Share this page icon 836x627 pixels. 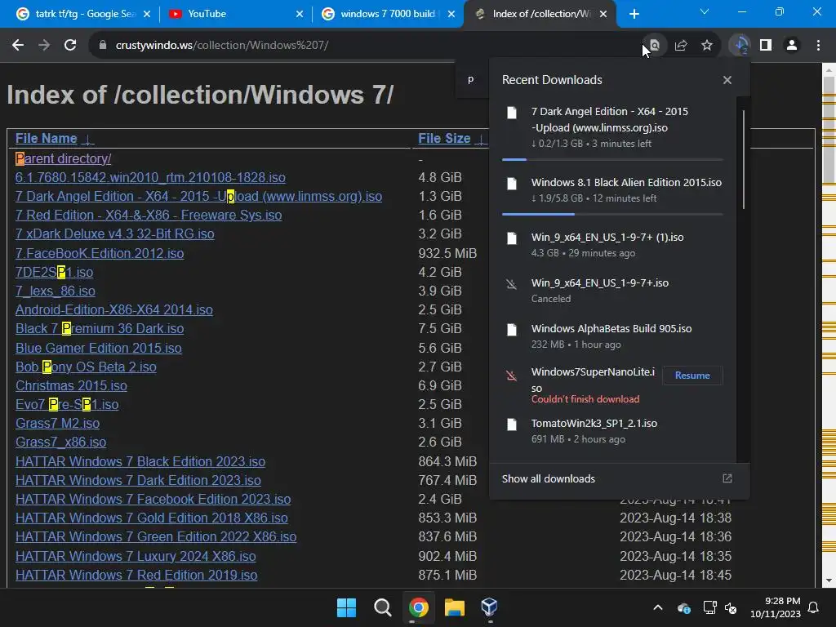pyautogui.click(x=681, y=46)
